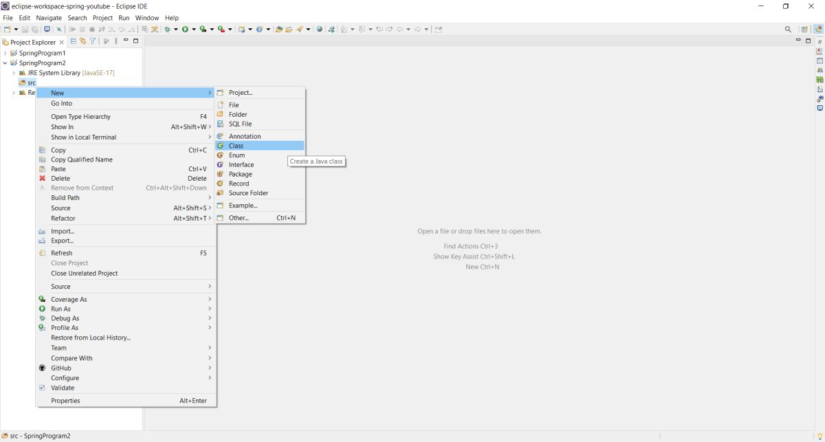This screenshot has height=442, width=825.
Task: Choose Interface from the New submenu
Action: tap(259, 165)
